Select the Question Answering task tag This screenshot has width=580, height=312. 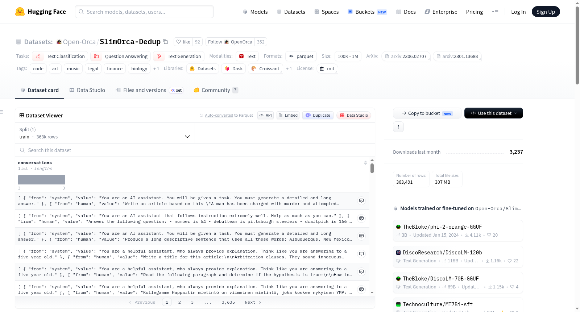tap(121, 56)
